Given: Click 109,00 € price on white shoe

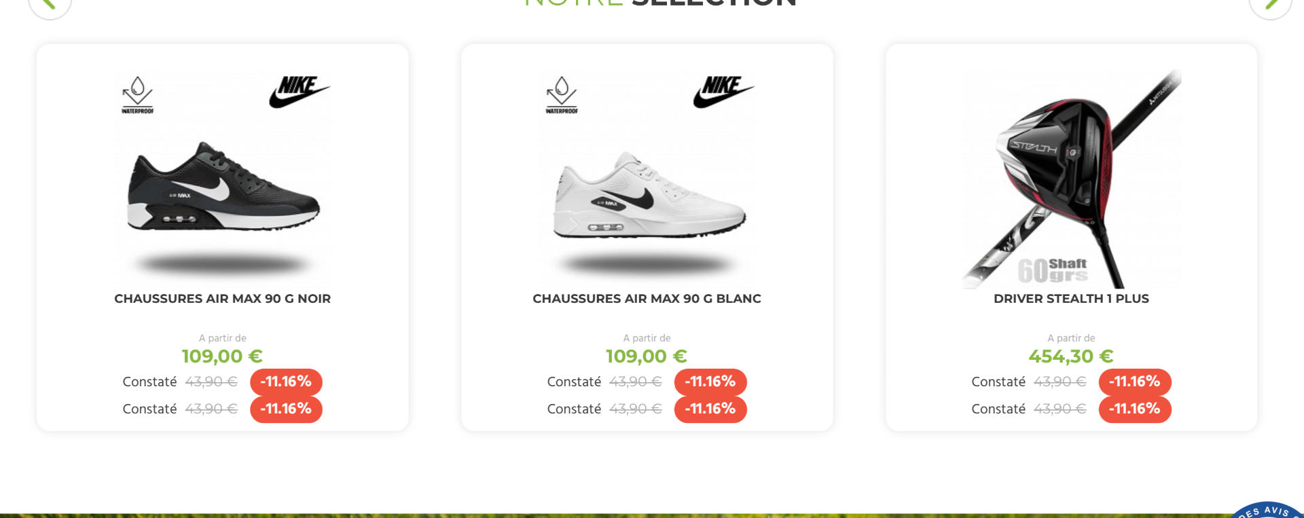Looking at the screenshot, I should click(647, 356).
